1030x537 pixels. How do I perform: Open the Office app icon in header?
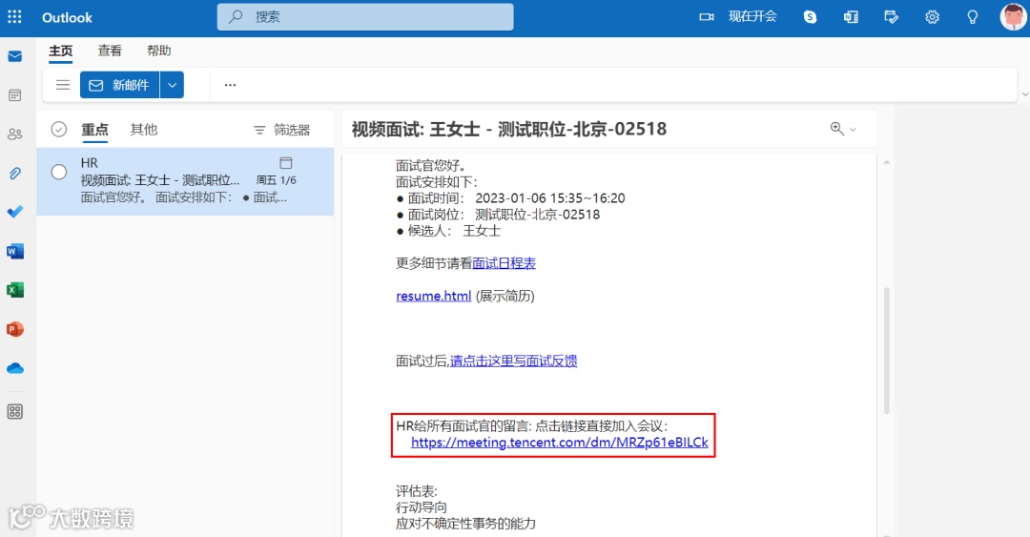click(851, 17)
